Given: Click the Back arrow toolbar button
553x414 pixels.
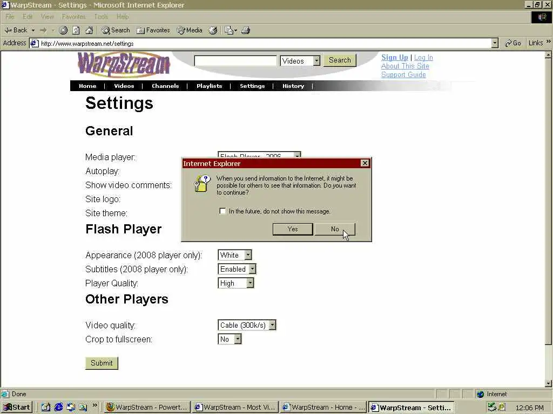Looking at the screenshot, I should [x=16, y=30].
